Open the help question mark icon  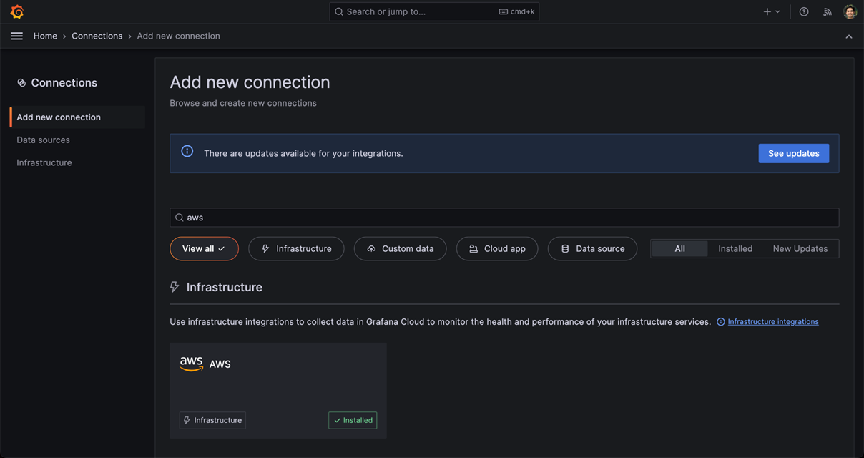point(804,11)
